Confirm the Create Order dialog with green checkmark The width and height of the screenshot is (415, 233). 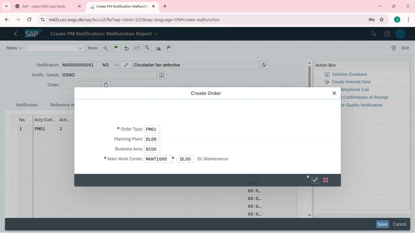(x=315, y=180)
